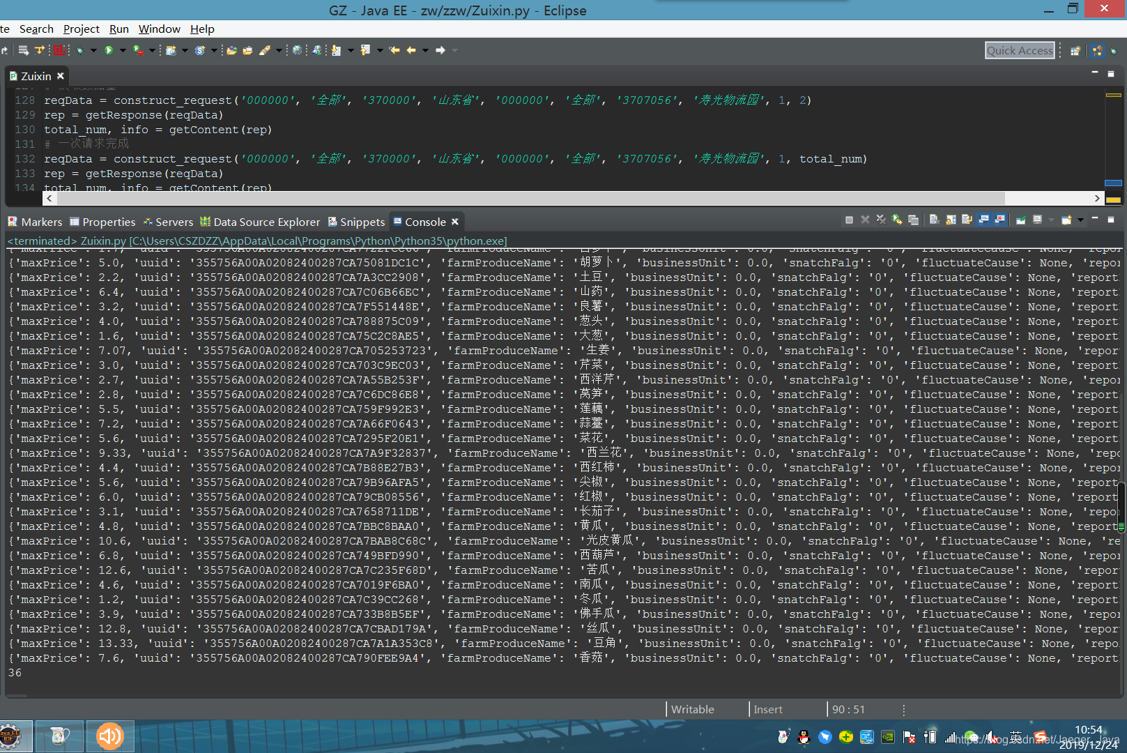The image size is (1127, 753).
Task: Toggle Show Console When Standard Error Changes
Action: pos(1000,220)
